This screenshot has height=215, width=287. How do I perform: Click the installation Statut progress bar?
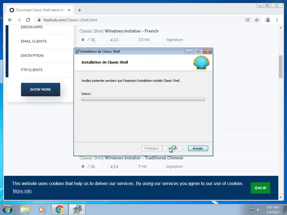[x=143, y=99]
